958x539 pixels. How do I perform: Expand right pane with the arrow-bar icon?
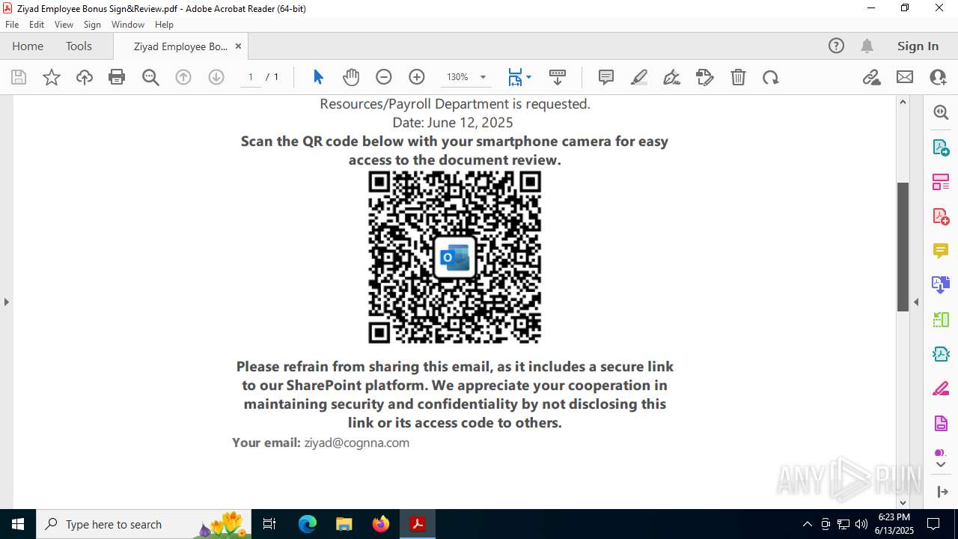pos(942,492)
